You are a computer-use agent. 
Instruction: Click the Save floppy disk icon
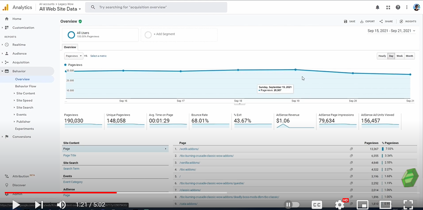click(x=345, y=21)
